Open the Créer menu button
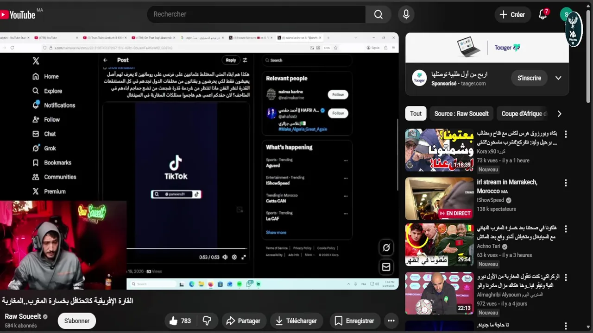The width and height of the screenshot is (593, 333). [512, 14]
